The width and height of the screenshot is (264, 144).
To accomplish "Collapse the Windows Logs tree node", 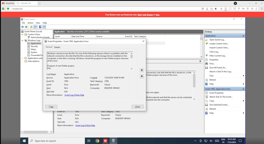I will (x=22, y=40).
